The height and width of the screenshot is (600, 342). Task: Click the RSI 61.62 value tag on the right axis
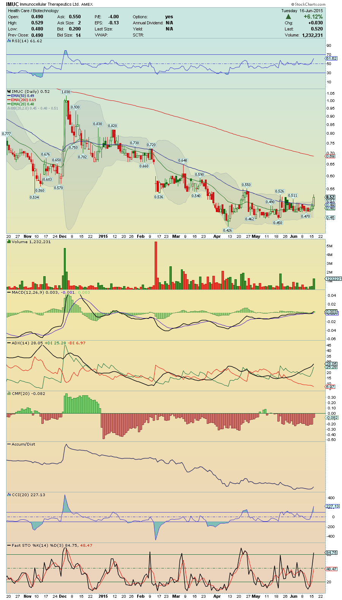(x=331, y=58)
